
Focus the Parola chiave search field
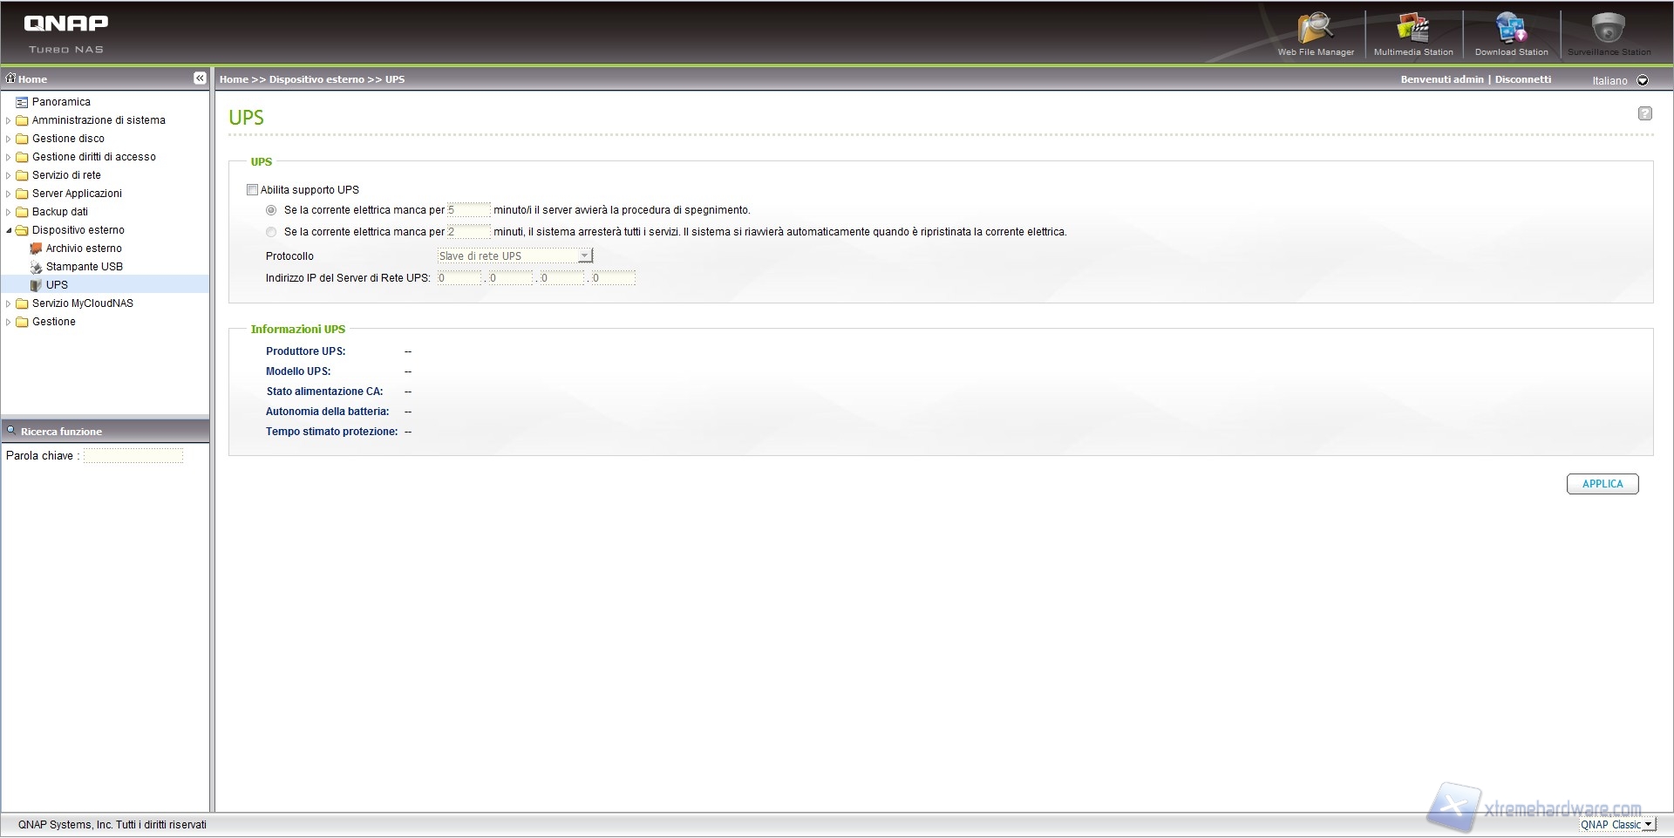[133, 456]
